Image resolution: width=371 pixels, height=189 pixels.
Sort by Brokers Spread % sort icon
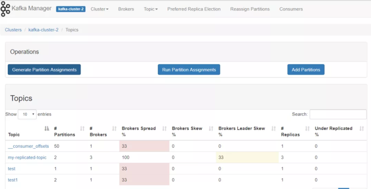point(164,129)
